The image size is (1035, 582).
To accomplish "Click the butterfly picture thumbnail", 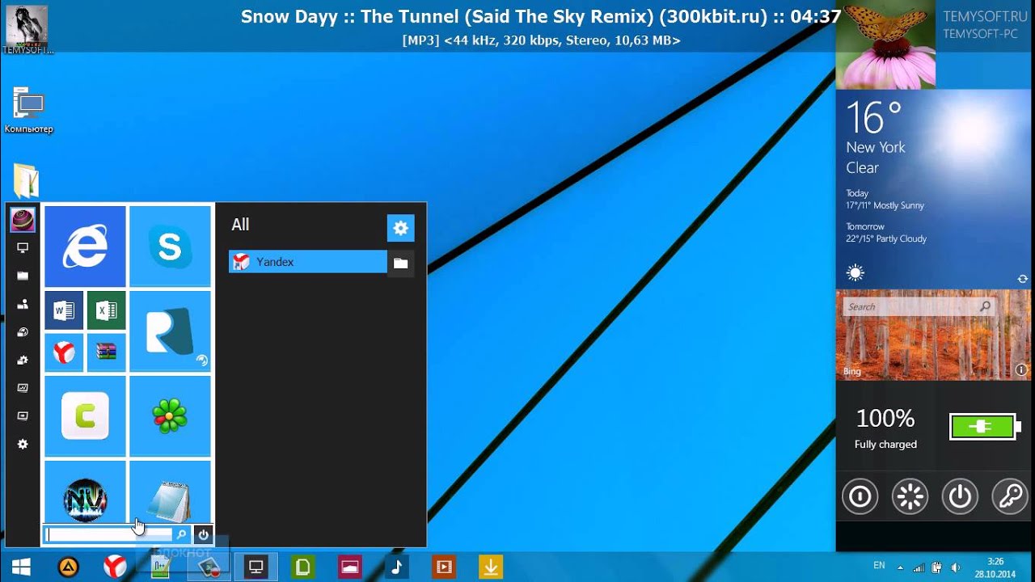I will [885, 44].
